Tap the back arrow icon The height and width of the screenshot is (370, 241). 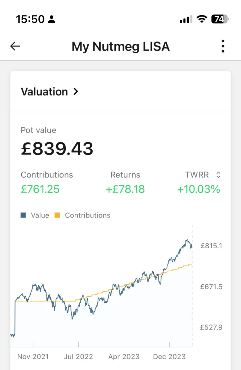click(x=15, y=46)
